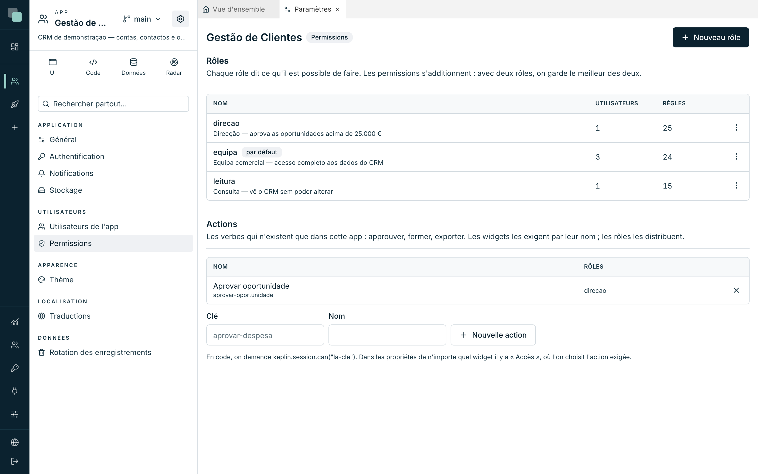
Task: Click the Gestão de app name in header
Action: (80, 23)
